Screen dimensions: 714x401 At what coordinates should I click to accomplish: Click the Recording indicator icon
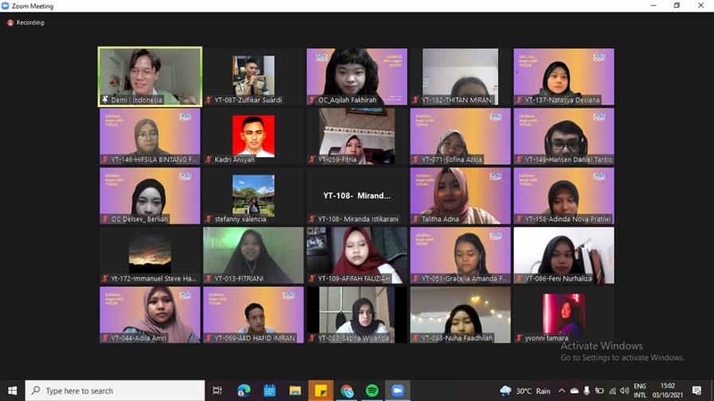tap(10, 22)
